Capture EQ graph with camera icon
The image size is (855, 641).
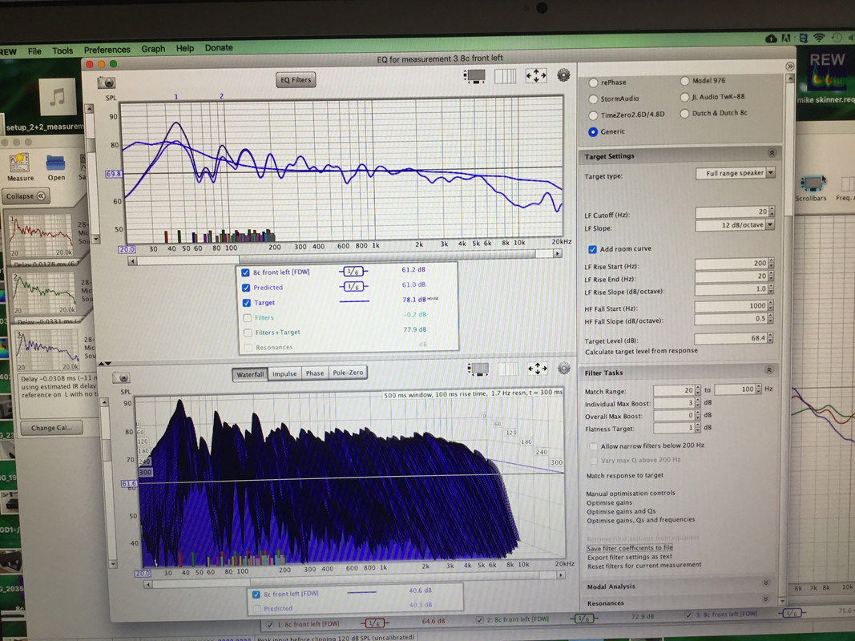pos(107,83)
